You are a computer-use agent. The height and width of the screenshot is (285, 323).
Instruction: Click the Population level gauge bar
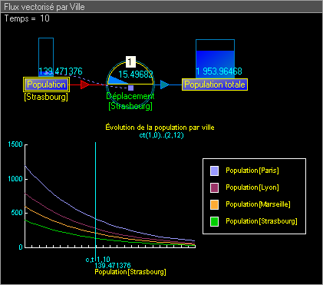[46, 57]
